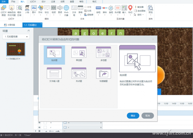193x138 pixels.
Task: Open the 预览 dropdown arrow
Action: 151,15
